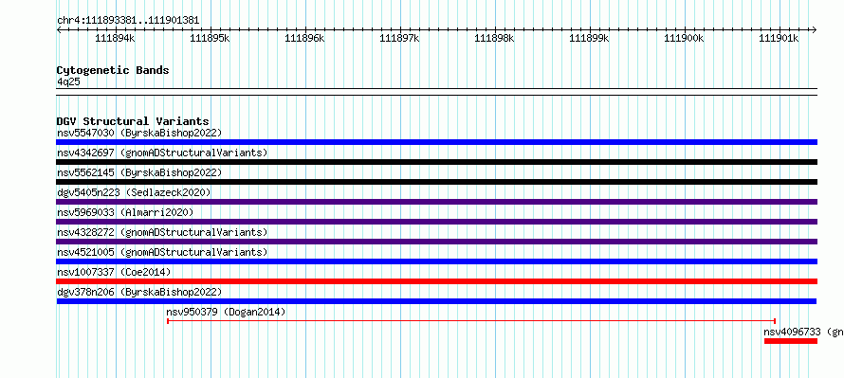This screenshot has height=378, width=844.
Task: Click the nsv4521005 (gnomADStructuralVariants) label
Action: click(x=162, y=252)
